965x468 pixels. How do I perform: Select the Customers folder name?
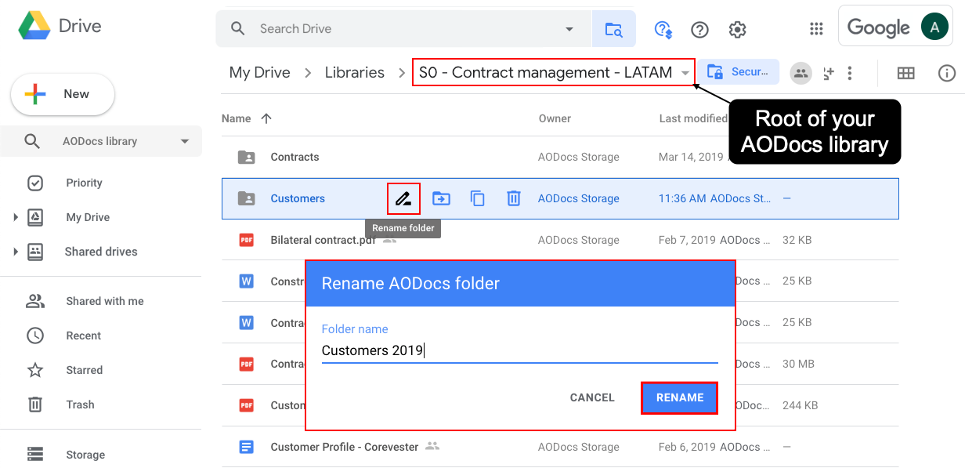[x=298, y=198]
